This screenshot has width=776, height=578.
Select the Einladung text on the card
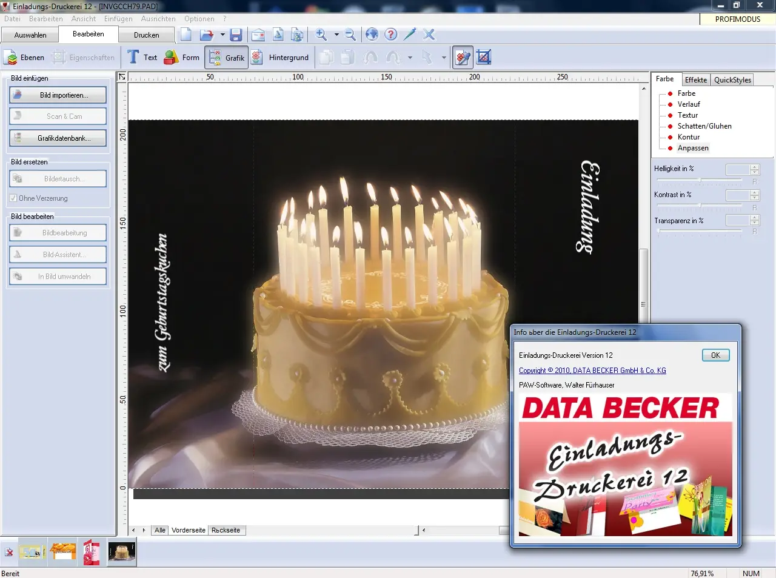pyautogui.click(x=589, y=207)
